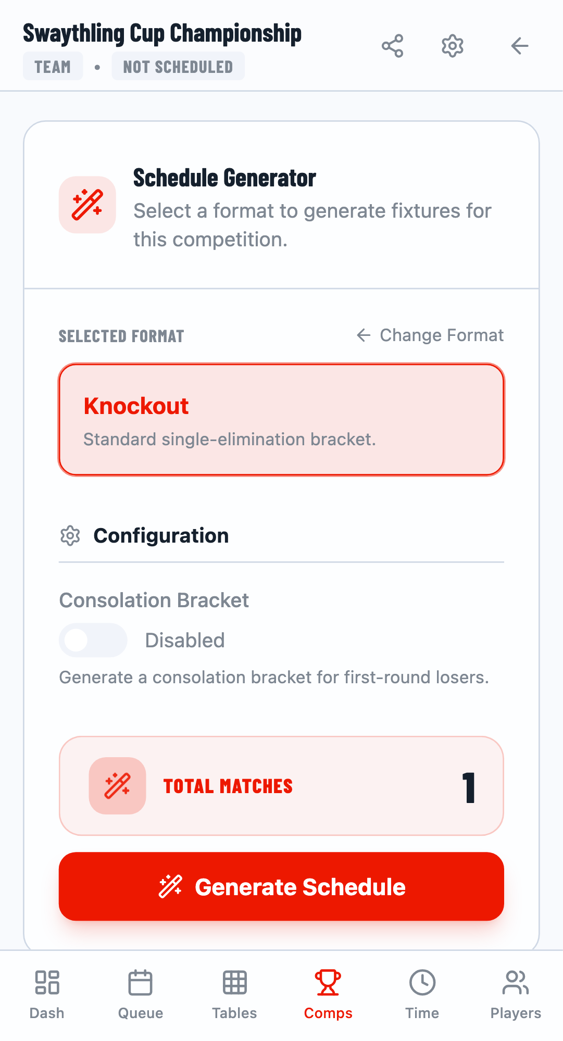Switch to the Players tab

pyautogui.click(x=516, y=994)
